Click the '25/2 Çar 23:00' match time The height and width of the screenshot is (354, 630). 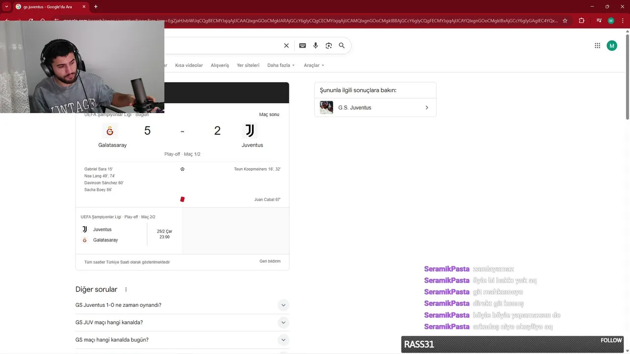coord(164,234)
